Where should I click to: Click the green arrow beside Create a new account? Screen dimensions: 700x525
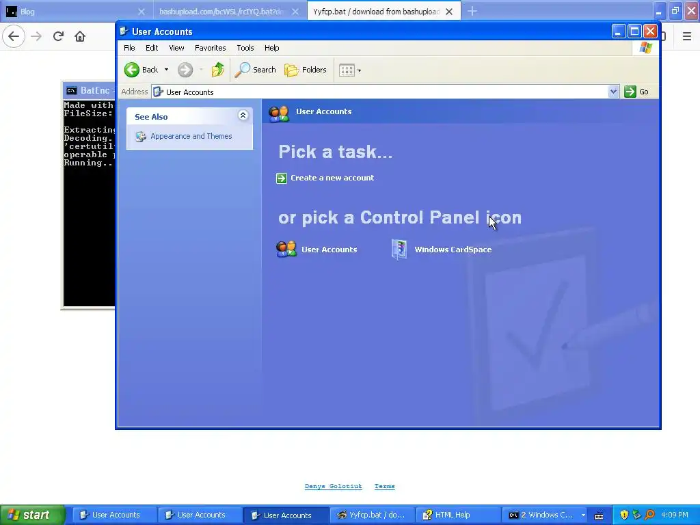281,178
